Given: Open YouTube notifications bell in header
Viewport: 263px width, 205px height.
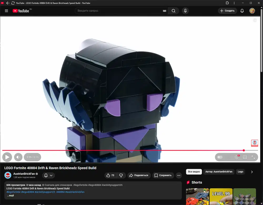Looking at the screenshot, I should [x=242, y=11].
